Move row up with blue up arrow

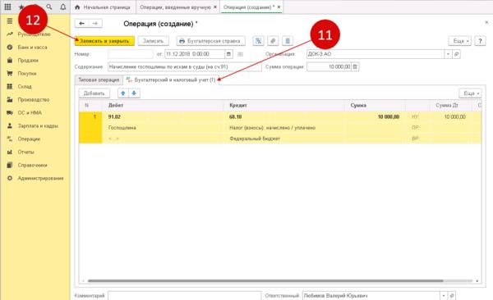123,93
